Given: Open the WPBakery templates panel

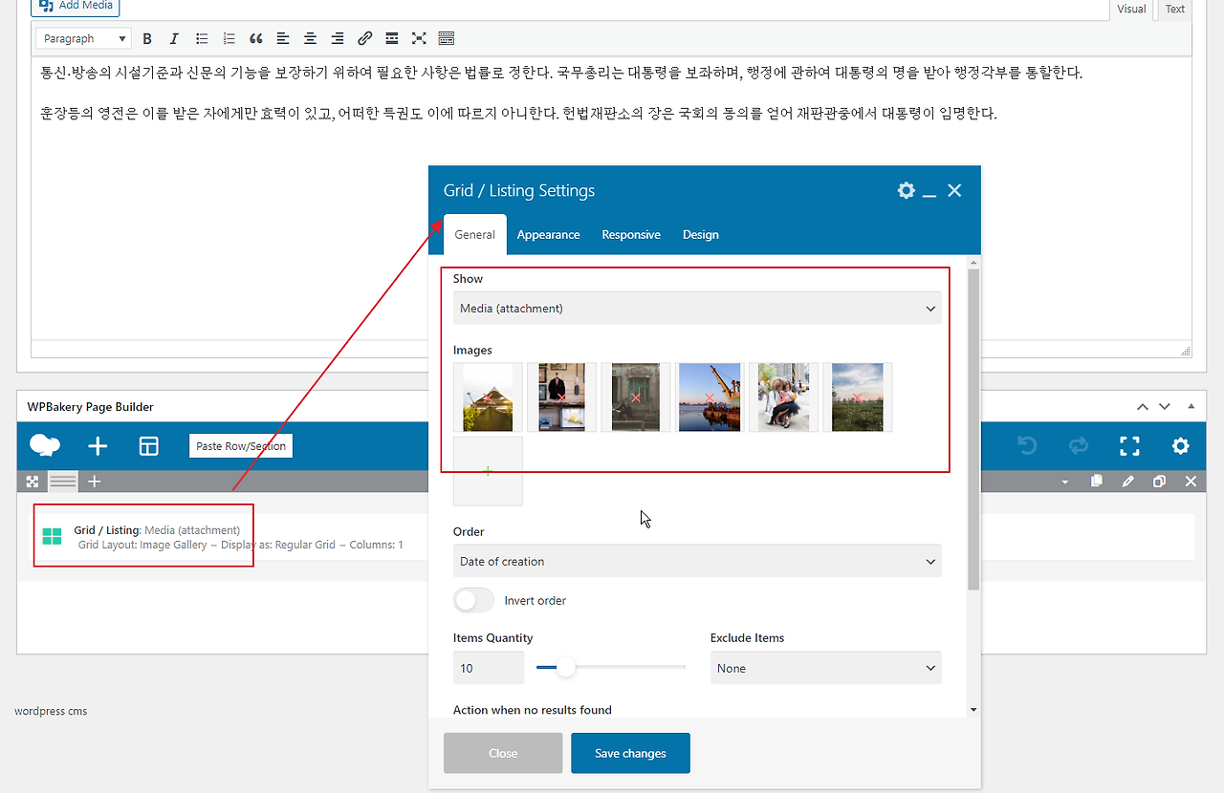Looking at the screenshot, I should 149,446.
